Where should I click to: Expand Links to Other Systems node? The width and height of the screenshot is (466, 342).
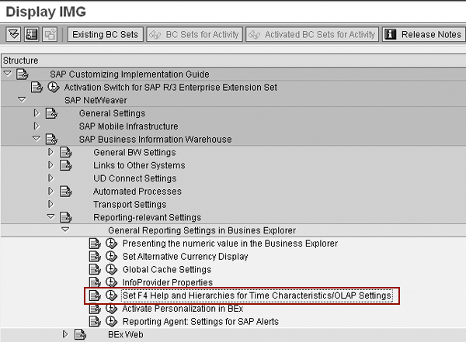pos(50,165)
